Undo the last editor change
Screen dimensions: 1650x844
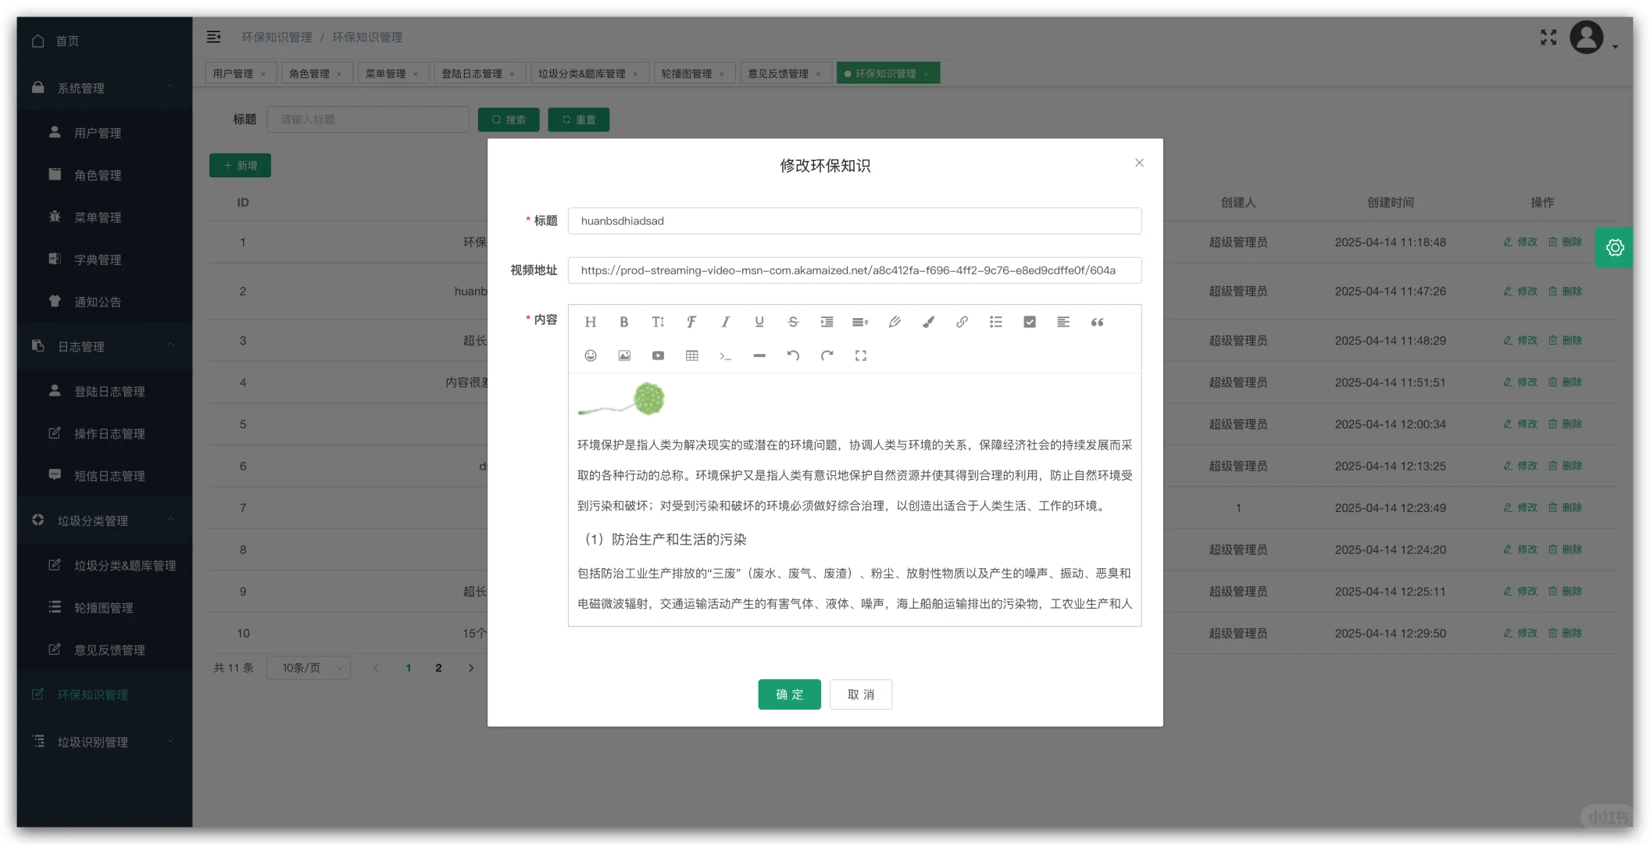point(793,356)
